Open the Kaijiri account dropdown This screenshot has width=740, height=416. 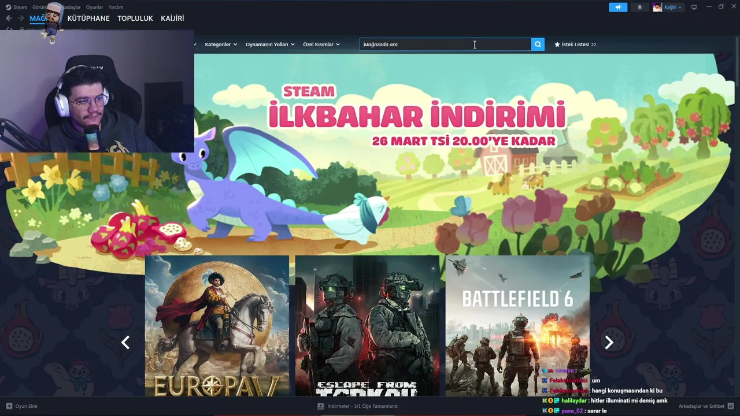tap(673, 7)
